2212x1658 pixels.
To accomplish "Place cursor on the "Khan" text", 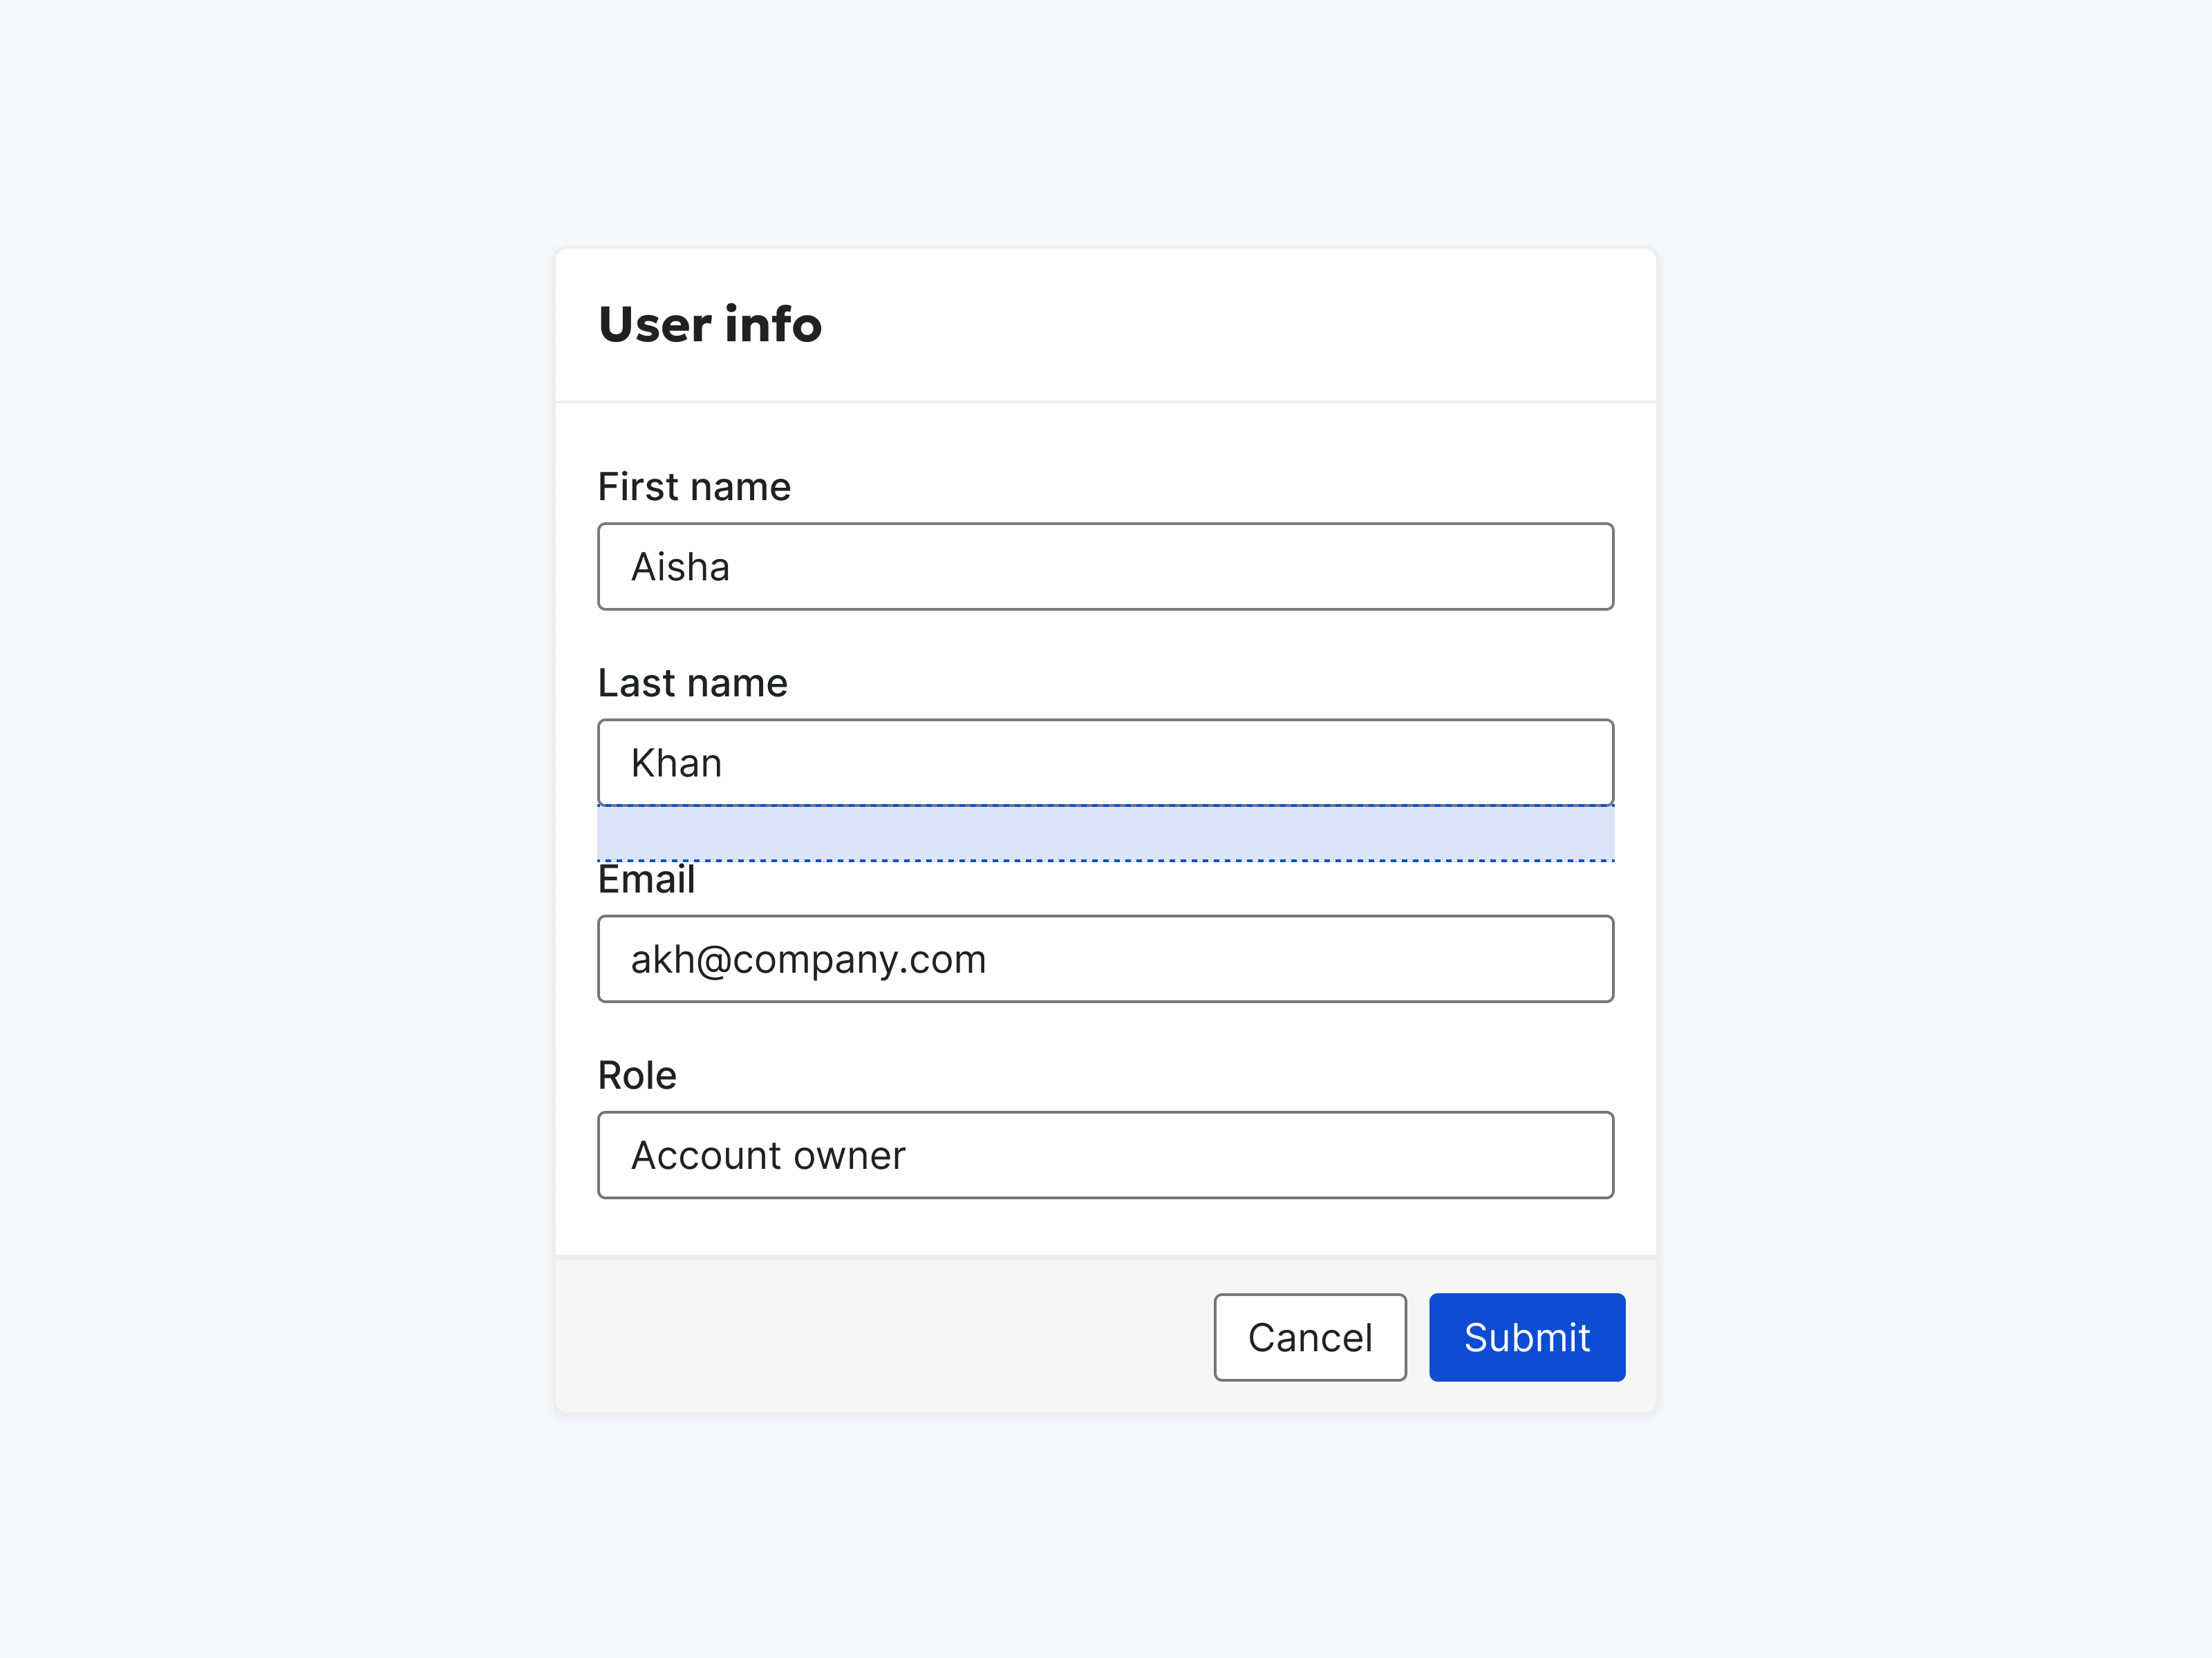I will tap(676, 763).
